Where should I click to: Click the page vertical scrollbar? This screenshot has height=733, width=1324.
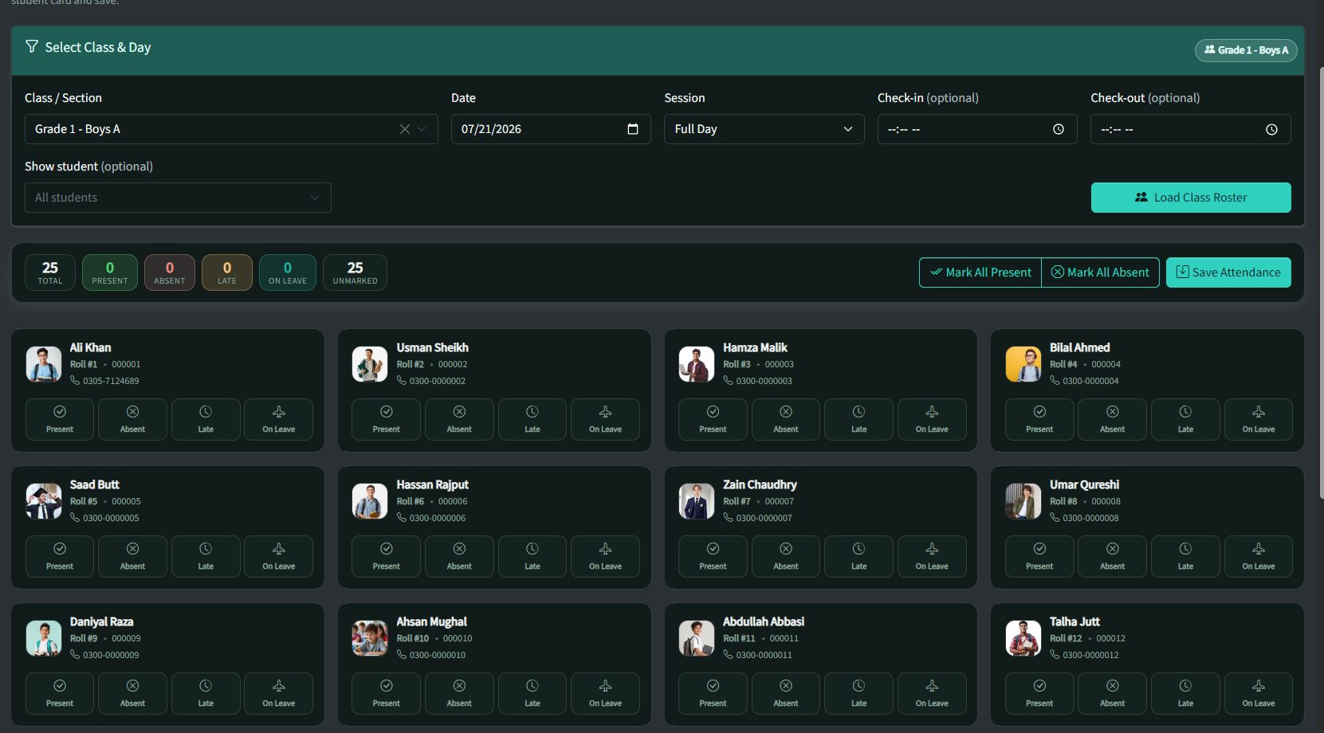tap(1321, 283)
